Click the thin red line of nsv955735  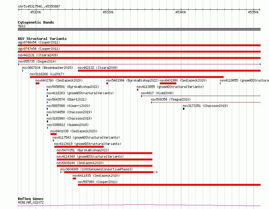[x=139, y=64]
